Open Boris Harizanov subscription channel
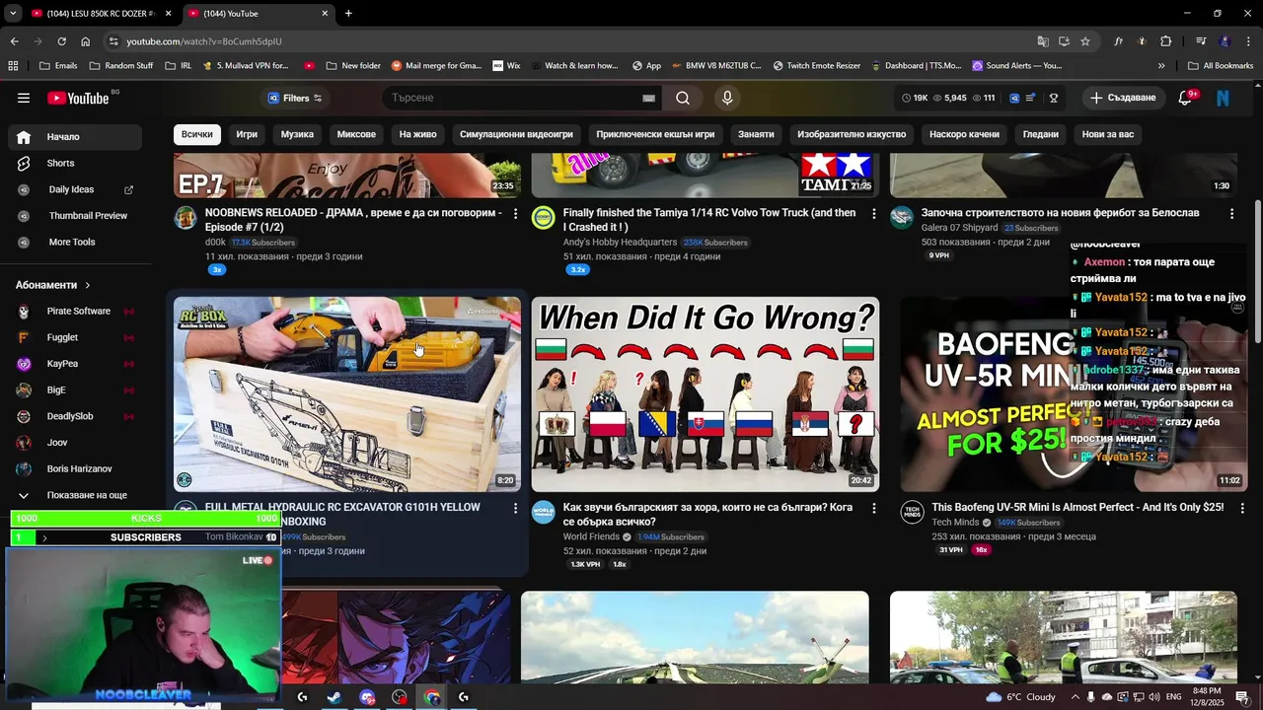The image size is (1263, 710). coord(75,468)
